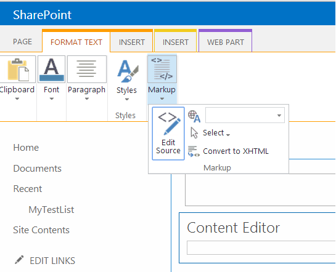
Task: Switch to the PAGE tab
Action: (x=22, y=42)
